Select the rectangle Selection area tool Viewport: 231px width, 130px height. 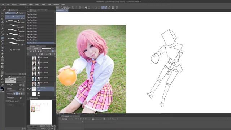(2, 25)
